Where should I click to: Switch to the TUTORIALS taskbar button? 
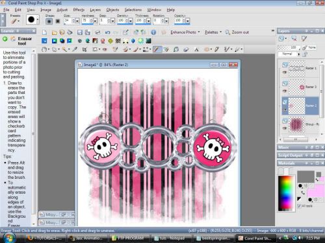pos(45,238)
